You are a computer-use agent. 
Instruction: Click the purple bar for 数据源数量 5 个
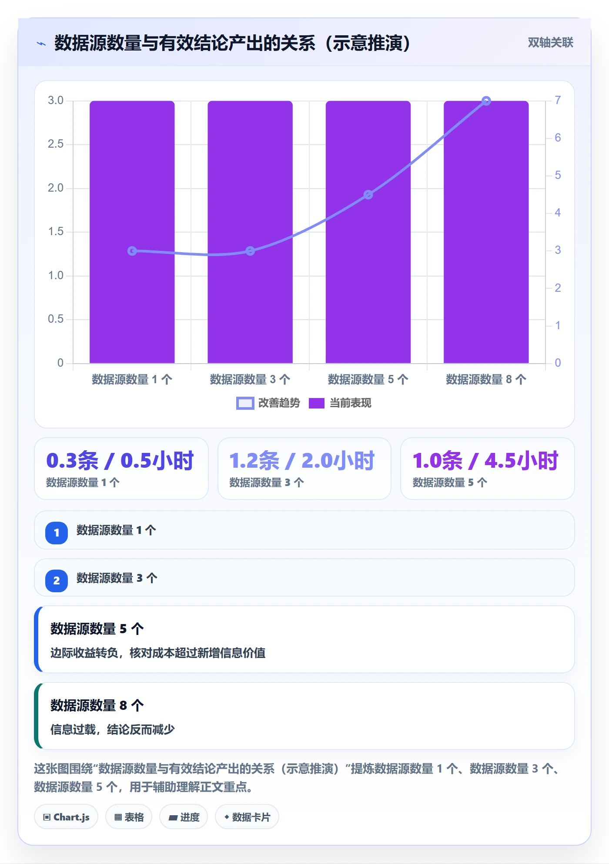coord(368,232)
